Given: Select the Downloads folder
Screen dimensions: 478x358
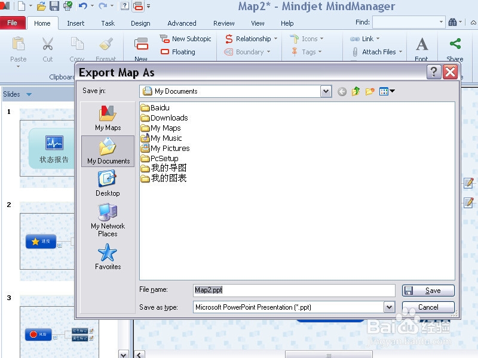Looking at the screenshot, I should pos(164,118).
